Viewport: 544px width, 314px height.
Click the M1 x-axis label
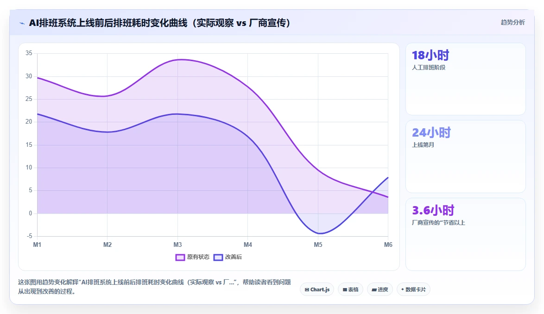click(37, 245)
